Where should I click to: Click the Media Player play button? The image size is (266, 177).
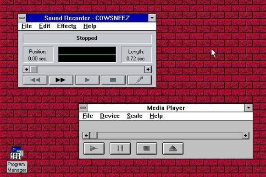pos(94,148)
